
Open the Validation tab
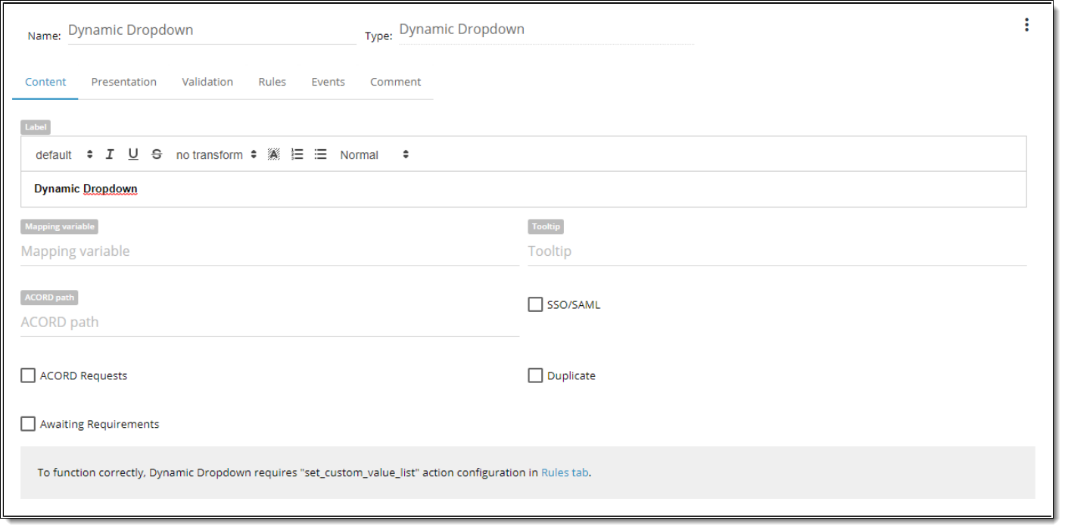point(207,82)
